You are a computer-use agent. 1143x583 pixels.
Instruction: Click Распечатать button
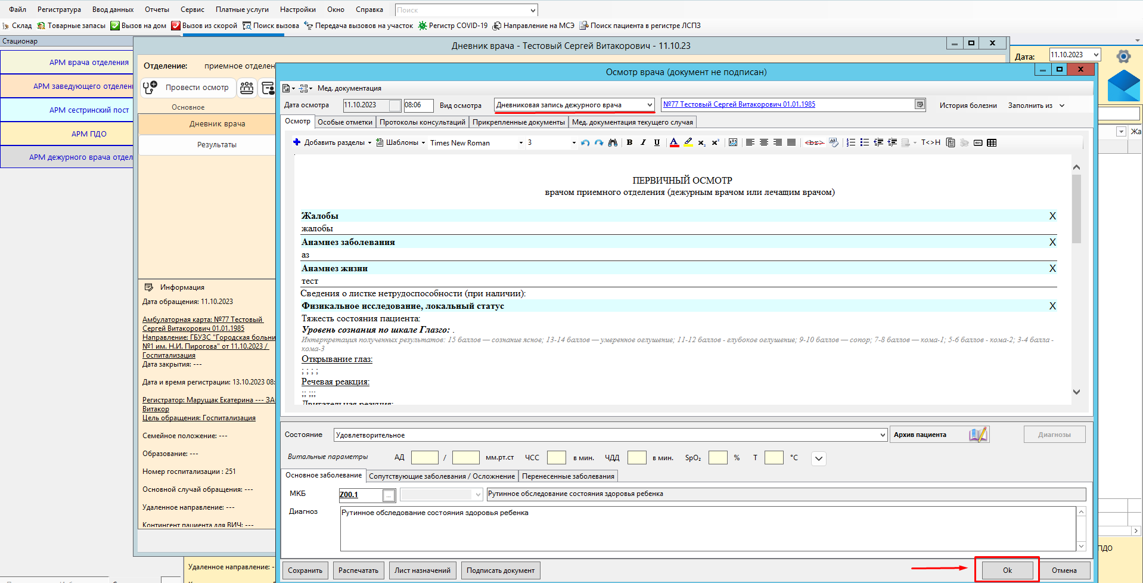[358, 570]
